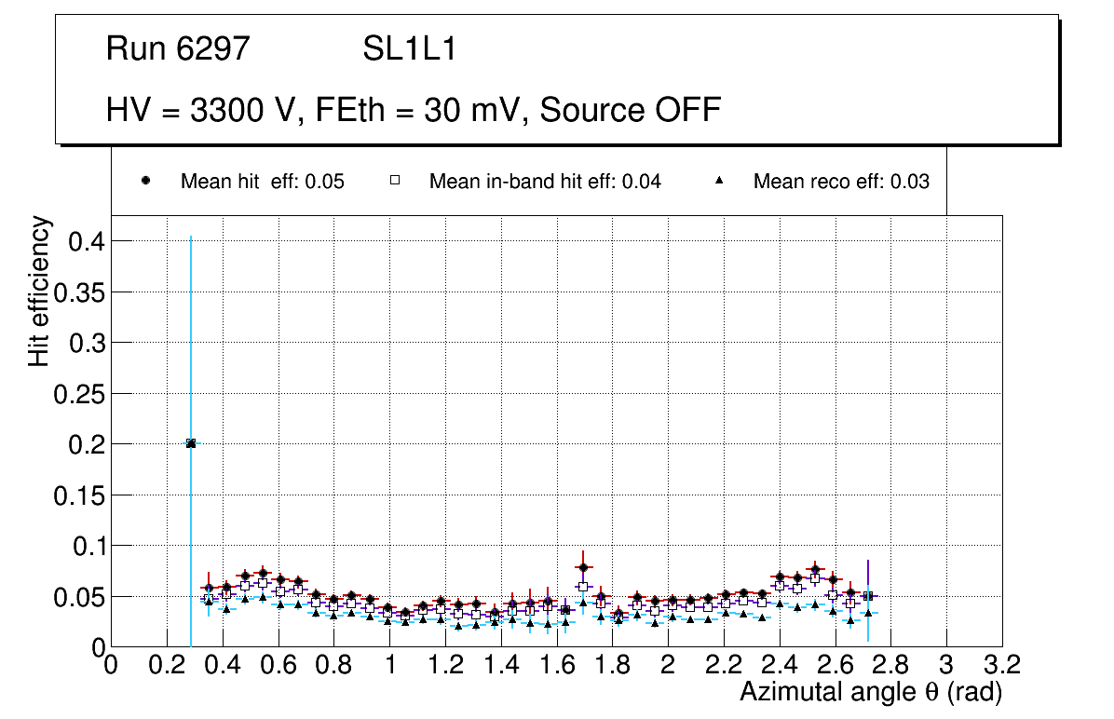The height and width of the screenshot is (719, 1114).
Task: Click the top of the tall cyan error bar
Action: 191,237
